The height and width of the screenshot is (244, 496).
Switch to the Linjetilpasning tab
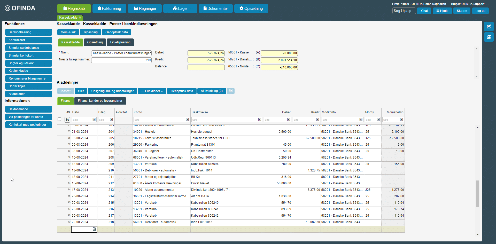coord(120,42)
